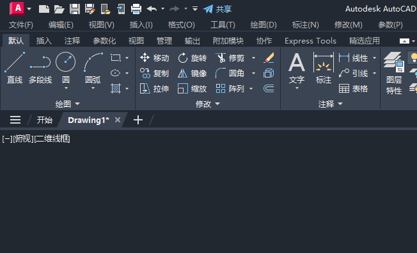Screen dimensions: 417x253
Task: Click the 拉伸 stretch tool
Action: pyautogui.click(x=155, y=88)
